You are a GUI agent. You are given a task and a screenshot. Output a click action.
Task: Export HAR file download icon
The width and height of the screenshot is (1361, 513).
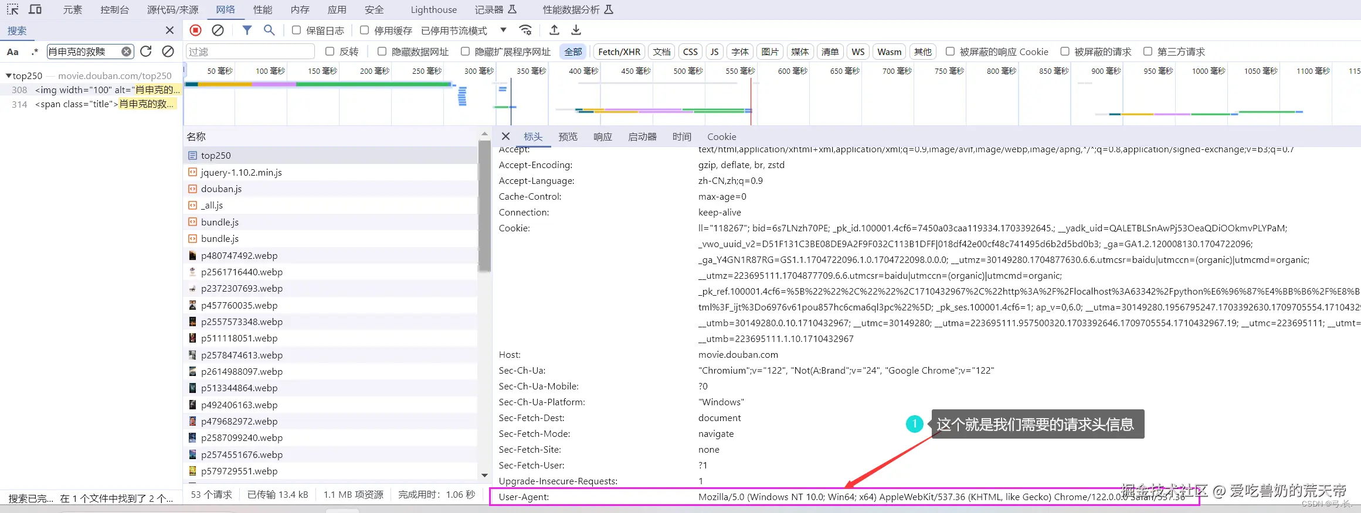coord(576,30)
